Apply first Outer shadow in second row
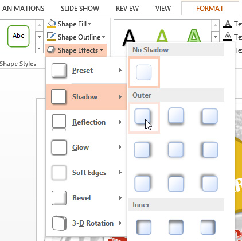The width and height of the screenshot is (242, 241). click(x=142, y=150)
